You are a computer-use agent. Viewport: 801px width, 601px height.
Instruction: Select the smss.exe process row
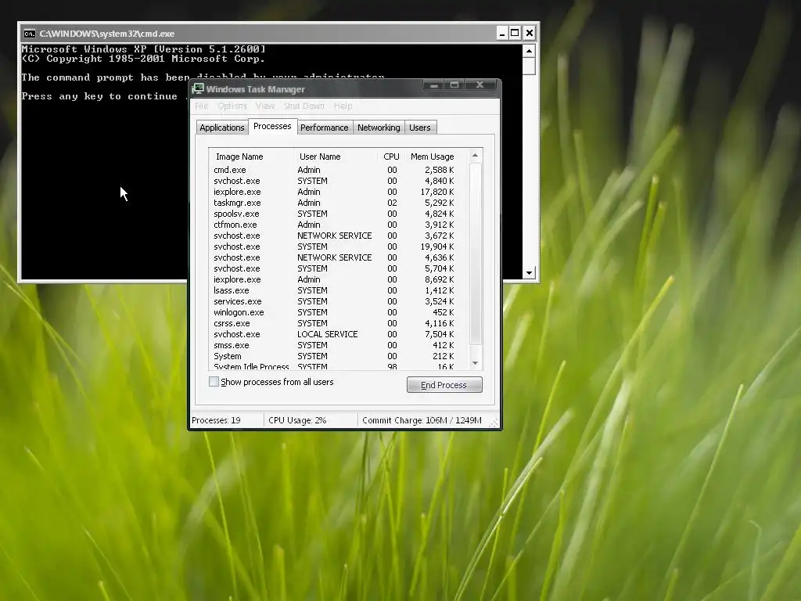[338, 345]
